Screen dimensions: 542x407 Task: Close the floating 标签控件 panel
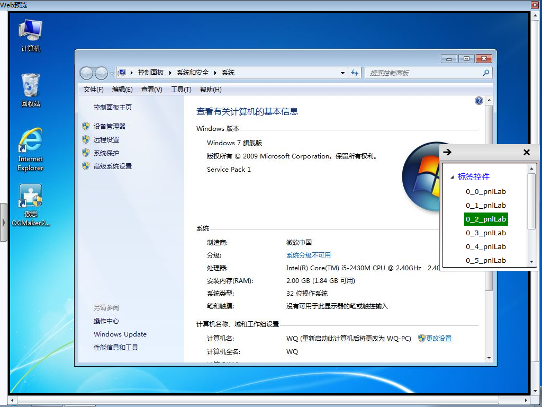pyautogui.click(x=527, y=152)
